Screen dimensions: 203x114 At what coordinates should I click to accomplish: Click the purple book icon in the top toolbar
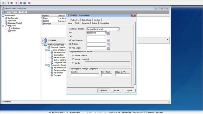[x=29, y=3]
